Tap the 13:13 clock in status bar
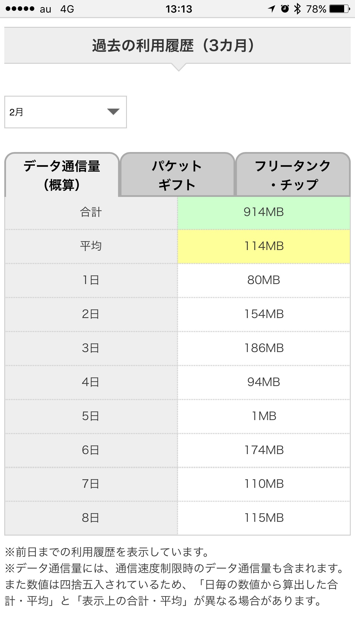 (179, 9)
